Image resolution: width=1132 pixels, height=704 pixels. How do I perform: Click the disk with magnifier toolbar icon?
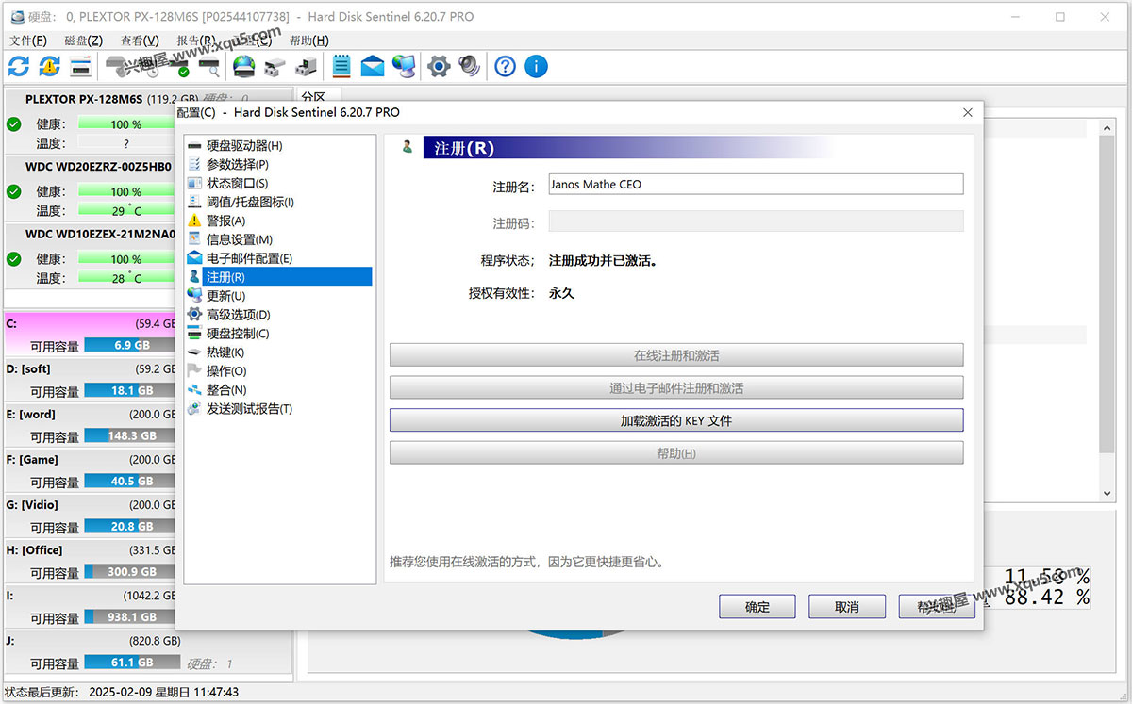[208, 66]
